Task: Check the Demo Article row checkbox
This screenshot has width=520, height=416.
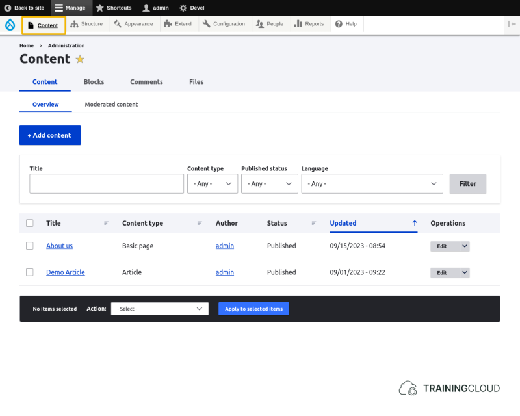Action: pyautogui.click(x=30, y=272)
